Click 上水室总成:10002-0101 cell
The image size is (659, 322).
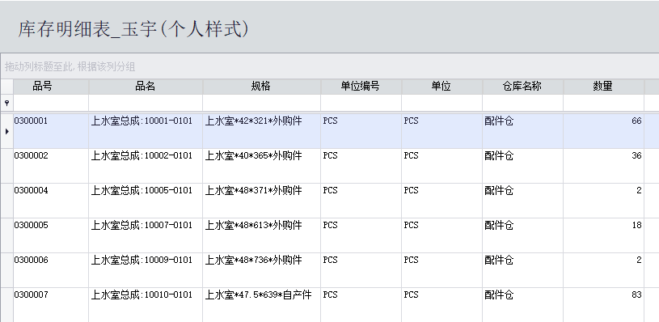[146, 166]
